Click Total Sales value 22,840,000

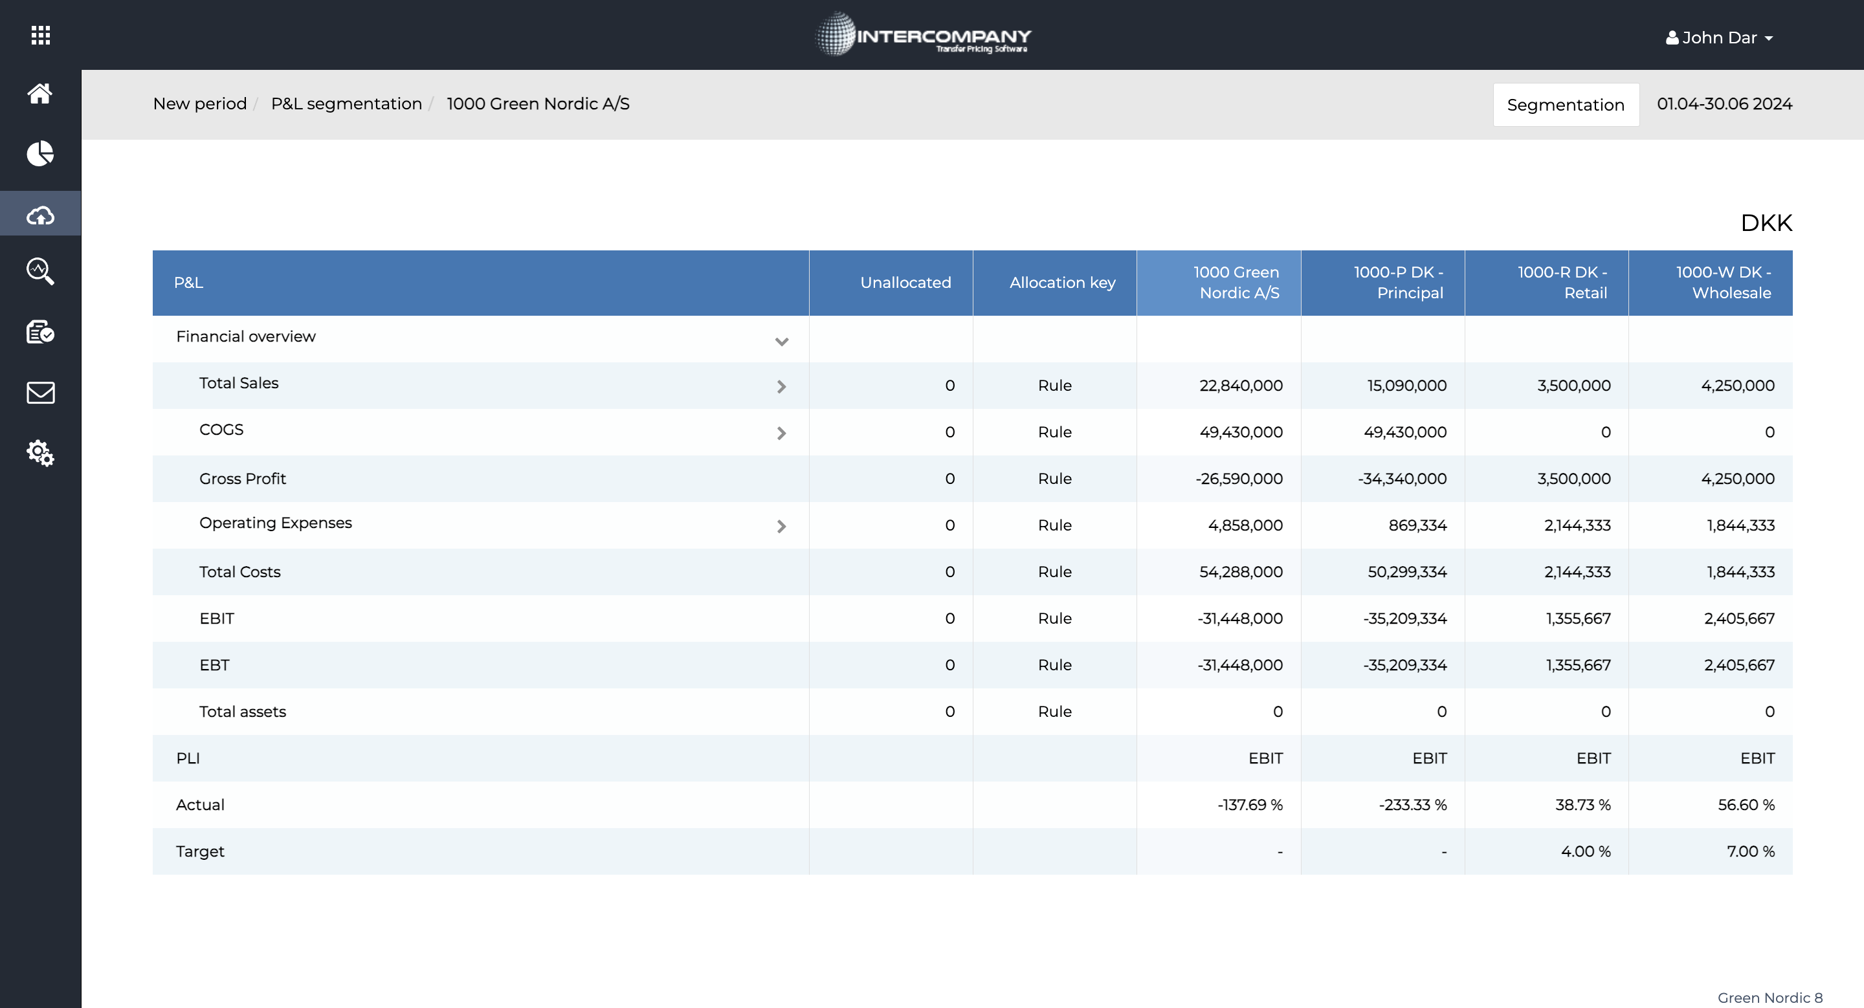[1241, 386]
